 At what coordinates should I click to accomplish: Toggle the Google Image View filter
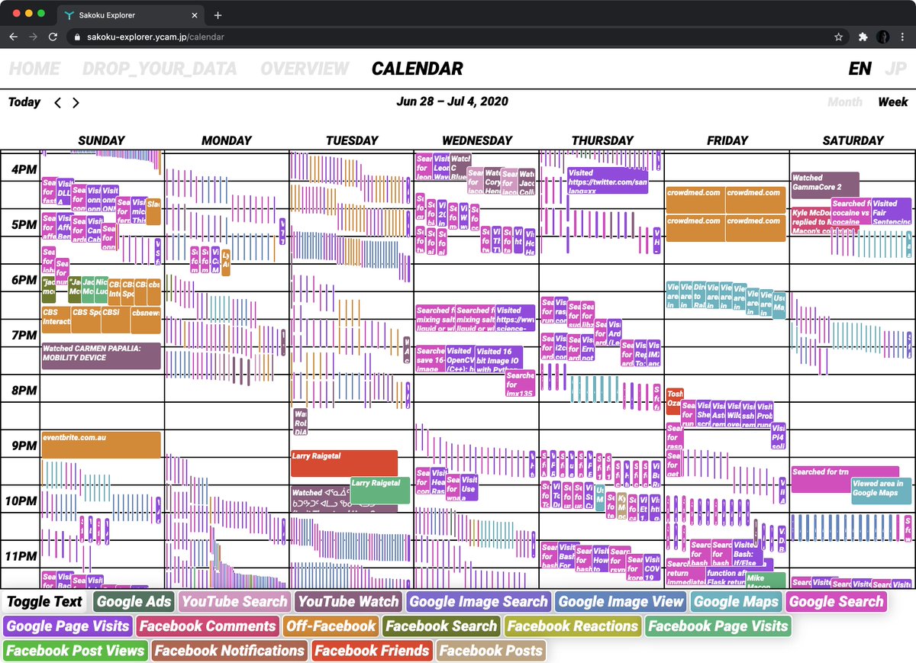tap(621, 601)
